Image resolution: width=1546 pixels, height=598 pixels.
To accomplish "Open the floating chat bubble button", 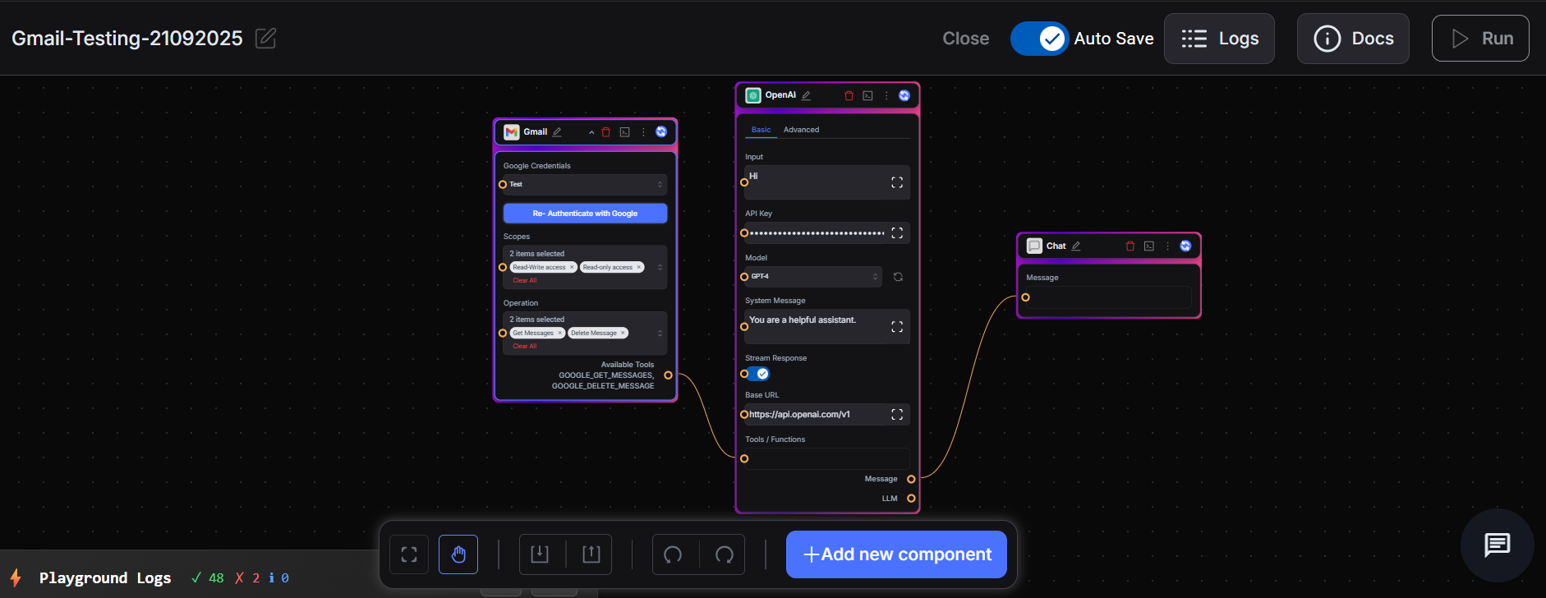I will [1497, 545].
